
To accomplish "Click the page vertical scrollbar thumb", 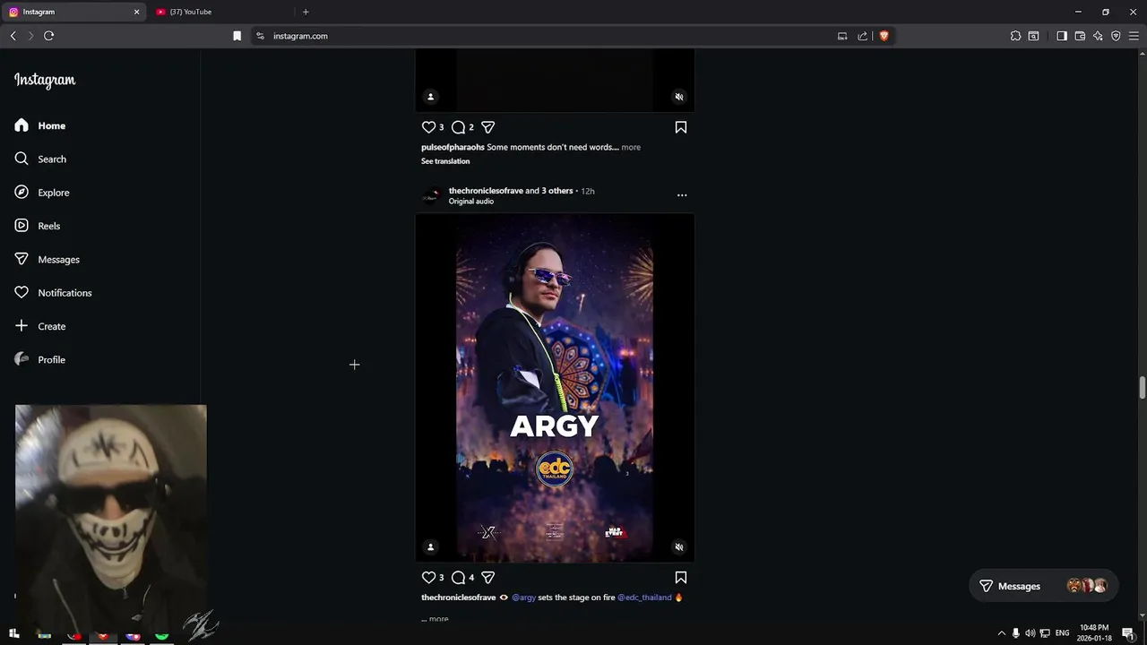I will coord(1142,388).
